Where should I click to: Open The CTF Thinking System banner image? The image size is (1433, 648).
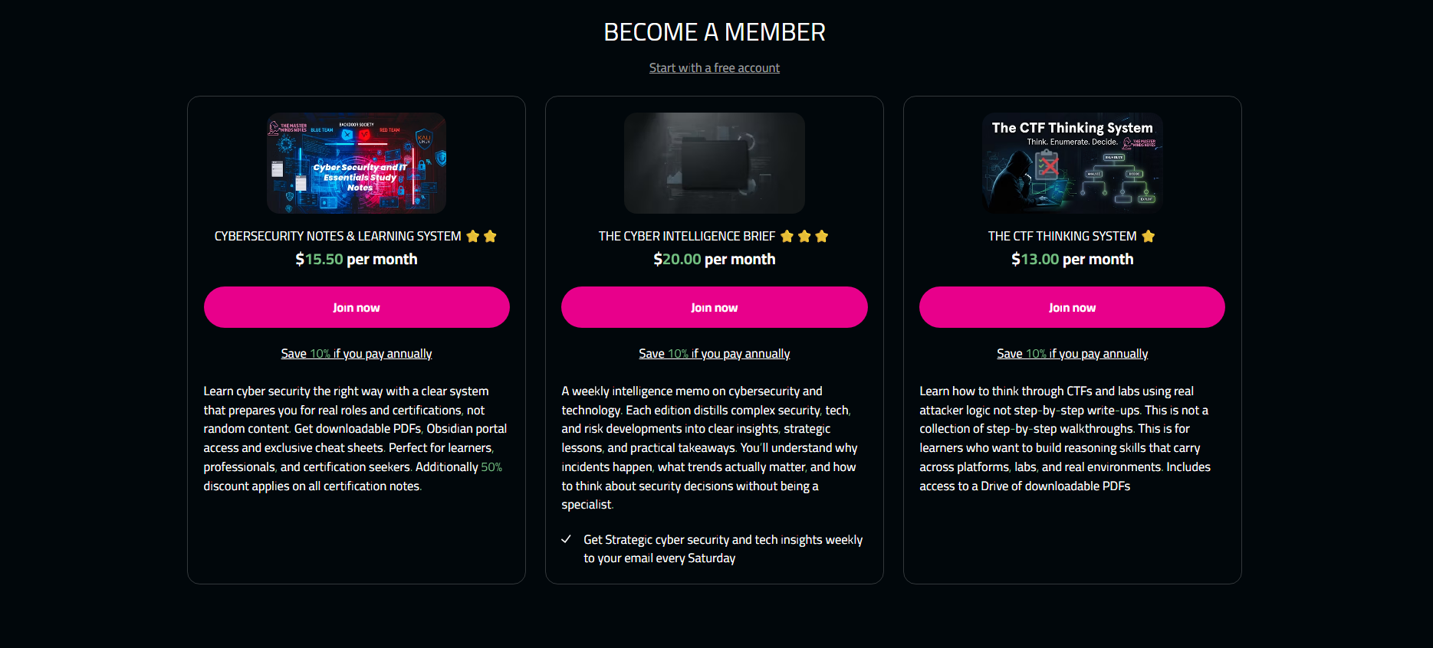pyautogui.click(x=1072, y=162)
